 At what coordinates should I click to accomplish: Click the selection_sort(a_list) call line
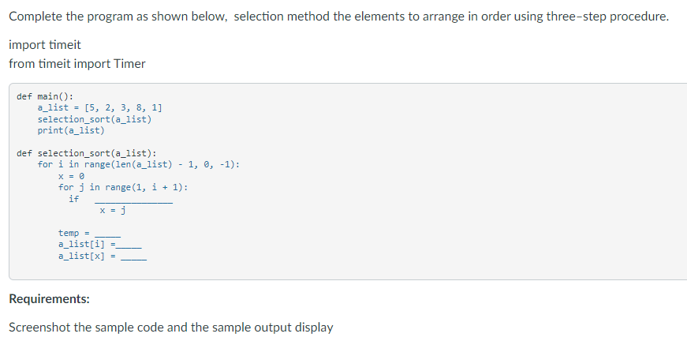point(95,118)
